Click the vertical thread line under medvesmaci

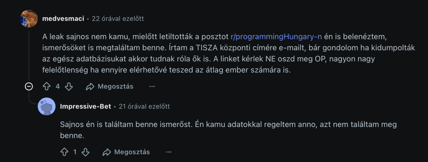pos(29,54)
